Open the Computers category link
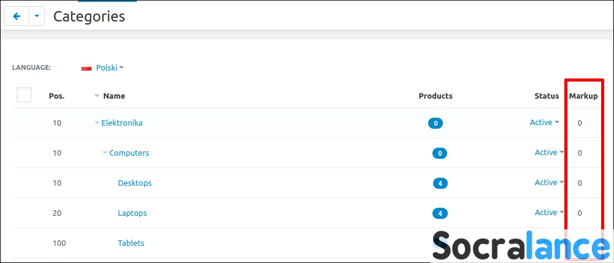This screenshot has height=263, width=614. point(129,153)
